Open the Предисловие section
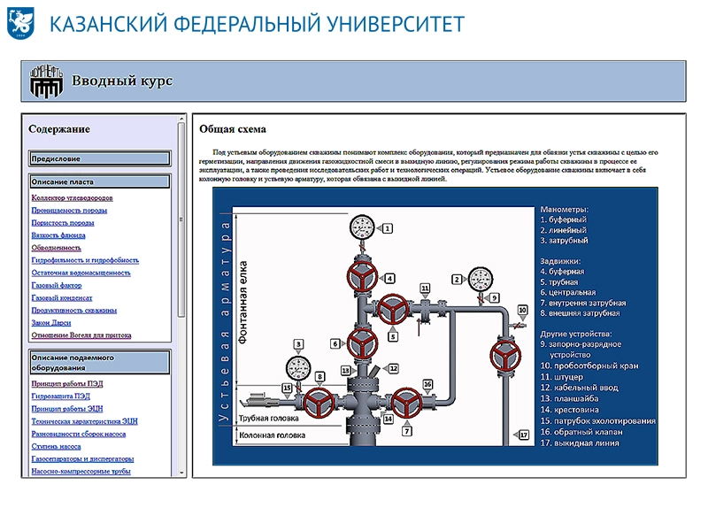 (x=99, y=158)
